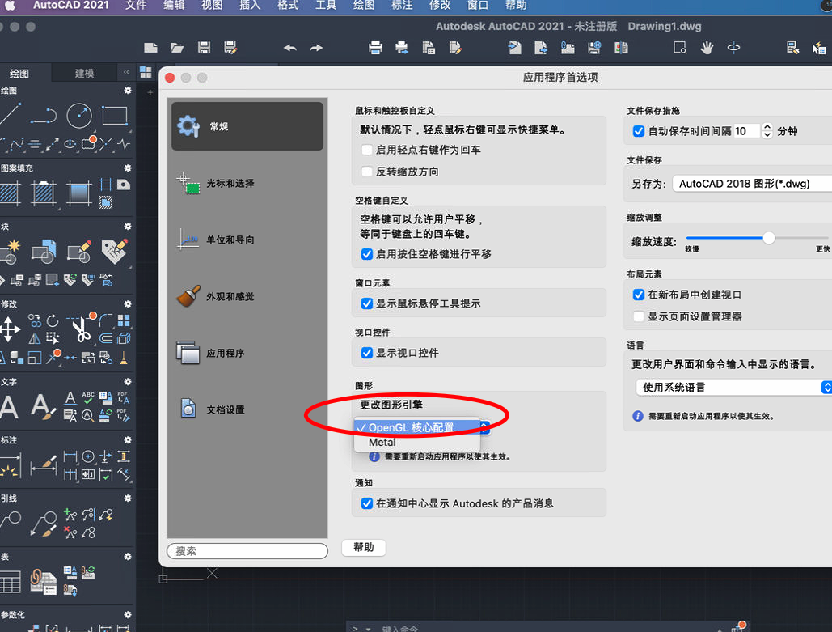Toggle 启用按住空格键进行平移 checkbox
Screen dimensions: 832x632
366,254
